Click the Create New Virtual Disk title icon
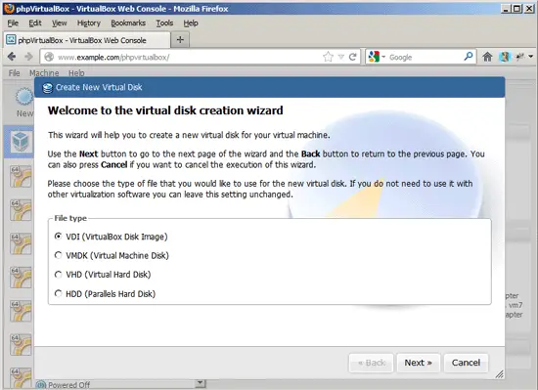The height and width of the screenshot is (390, 538). coord(47,88)
